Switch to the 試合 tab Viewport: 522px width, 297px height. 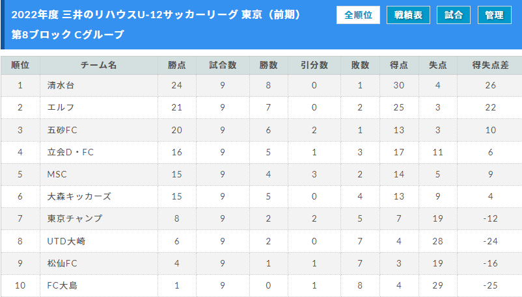tap(454, 15)
